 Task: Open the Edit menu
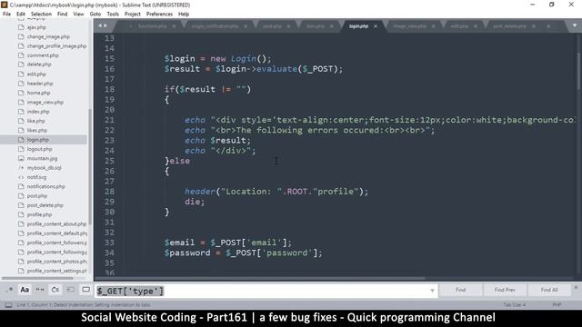click(21, 15)
